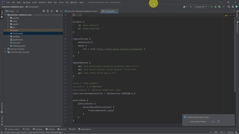Screen dimensions: 239x134
Task: Run with Coverage icon
Action: pos(220,7)
